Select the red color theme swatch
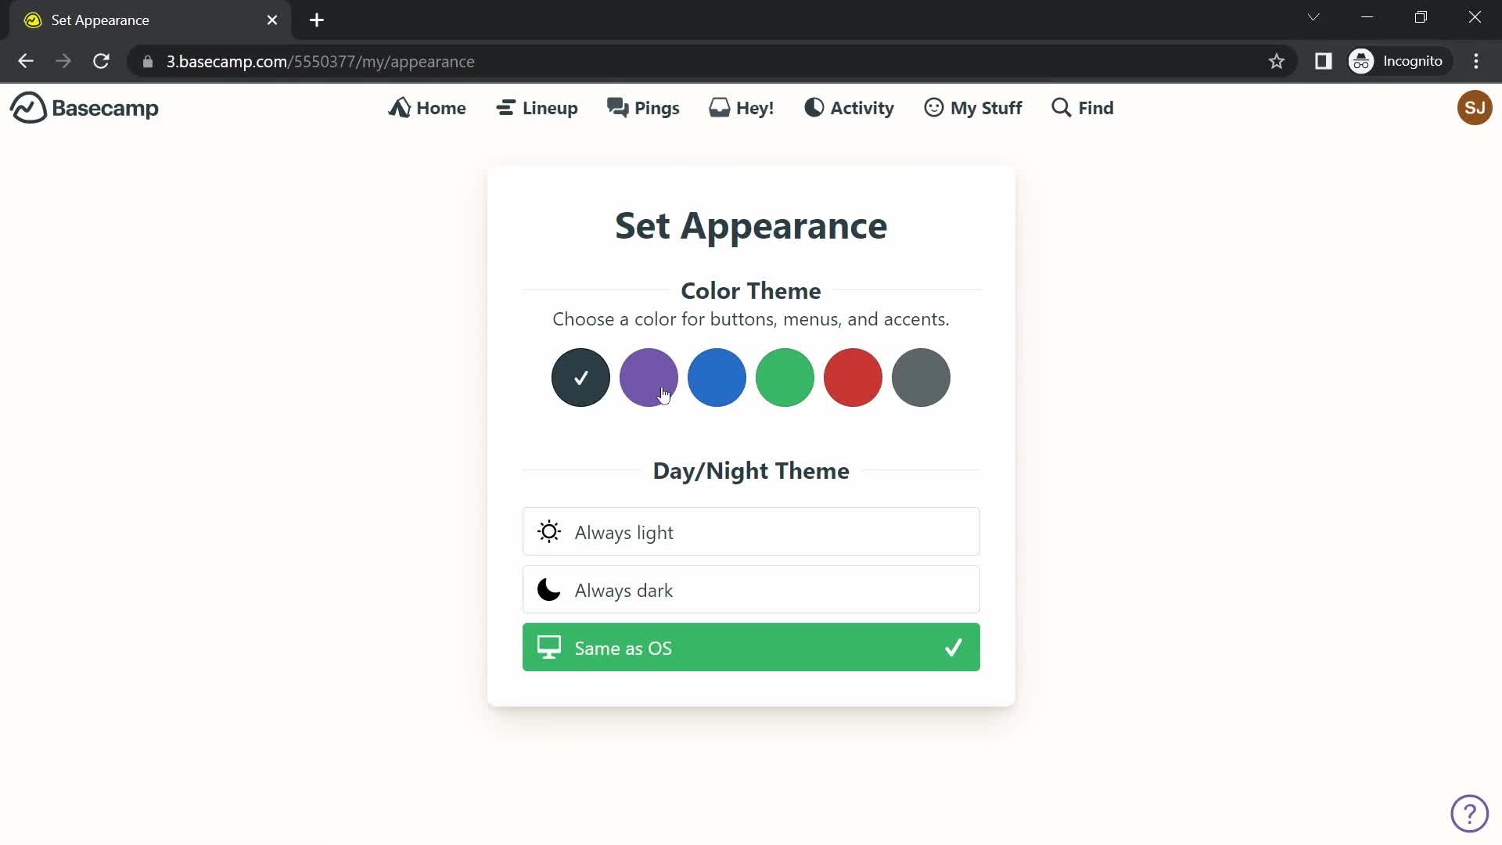This screenshot has height=845, width=1502. [853, 376]
